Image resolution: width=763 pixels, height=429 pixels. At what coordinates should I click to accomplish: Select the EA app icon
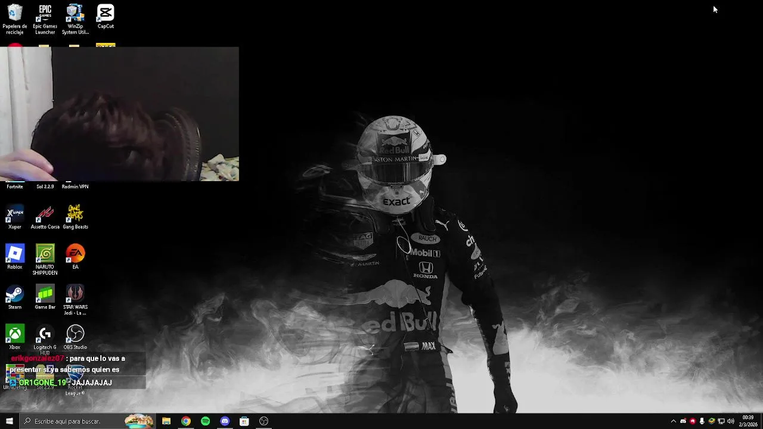click(75, 257)
